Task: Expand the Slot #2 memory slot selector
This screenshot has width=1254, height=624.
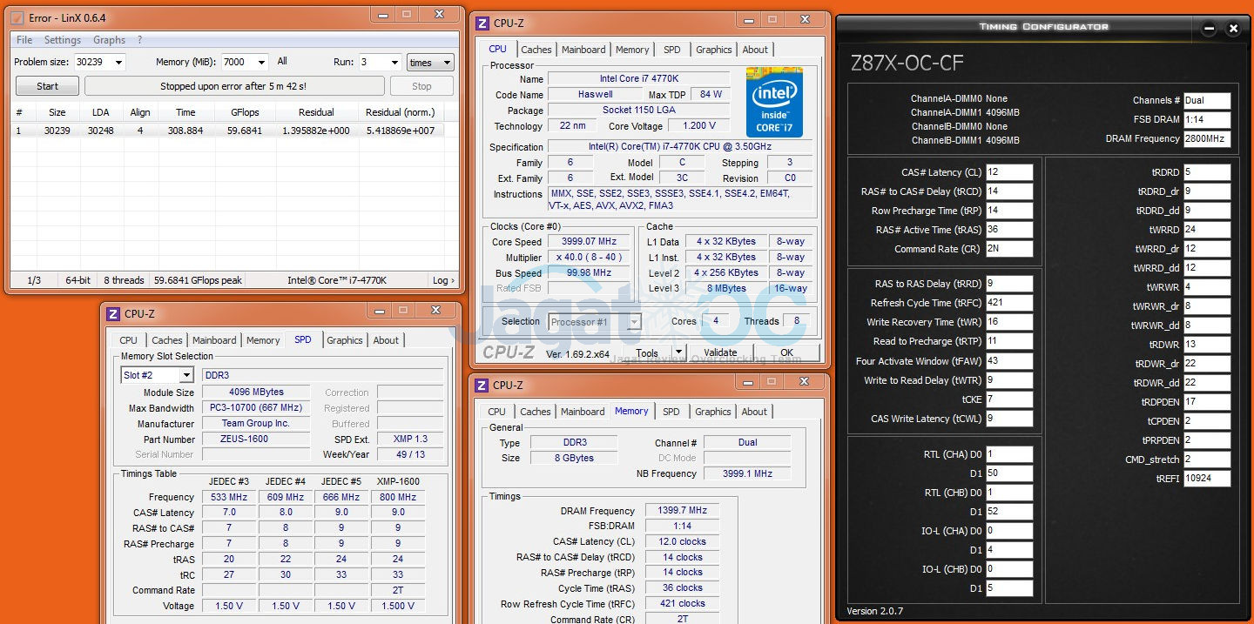Action: pyautogui.click(x=185, y=375)
